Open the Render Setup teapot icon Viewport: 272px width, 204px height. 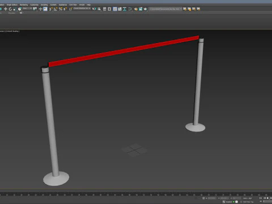pos(136,9)
